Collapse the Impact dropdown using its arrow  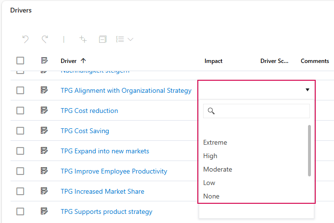click(307, 90)
